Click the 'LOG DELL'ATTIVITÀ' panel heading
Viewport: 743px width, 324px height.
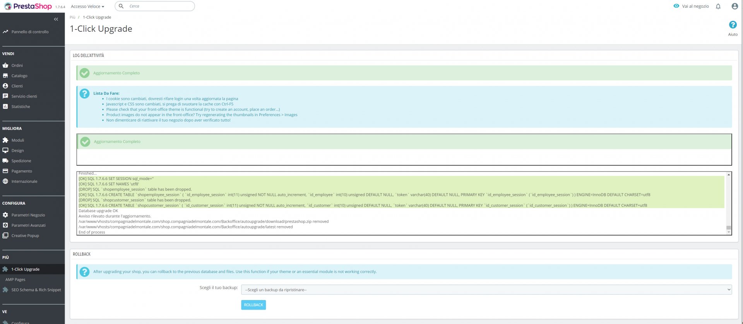click(88, 55)
